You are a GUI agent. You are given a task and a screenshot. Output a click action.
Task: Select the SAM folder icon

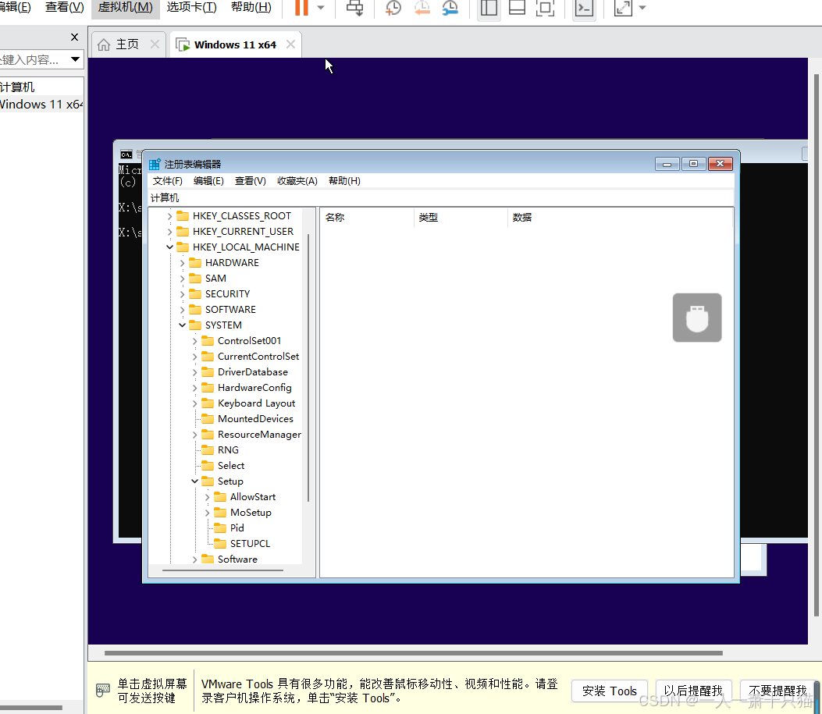tap(195, 278)
